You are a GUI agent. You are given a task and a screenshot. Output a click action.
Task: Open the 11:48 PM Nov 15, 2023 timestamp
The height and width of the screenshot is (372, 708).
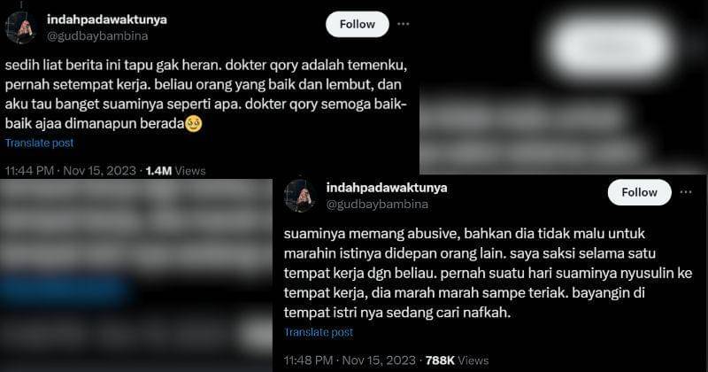pyautogui.click(x=350, y=360)
